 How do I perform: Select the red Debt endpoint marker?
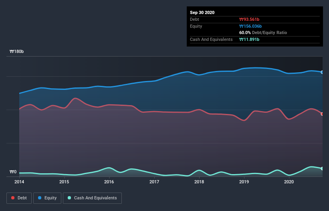[322, 114]
